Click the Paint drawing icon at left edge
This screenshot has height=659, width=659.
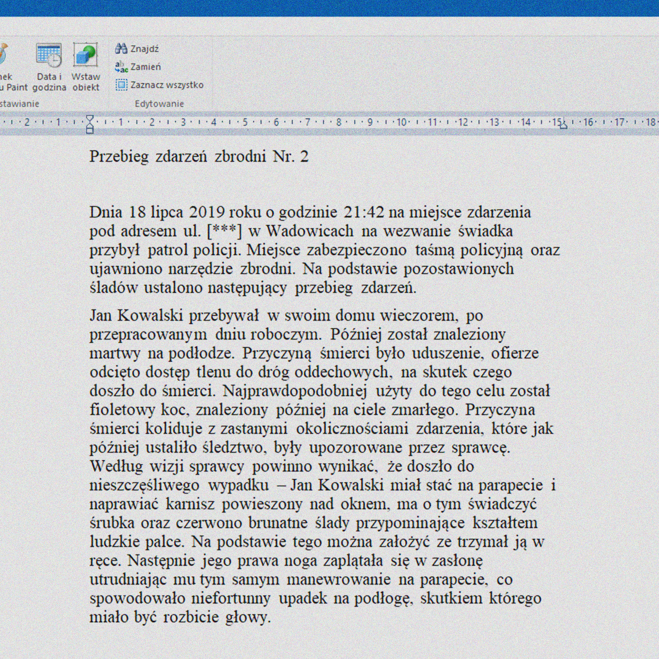click(x=3, y=54)
